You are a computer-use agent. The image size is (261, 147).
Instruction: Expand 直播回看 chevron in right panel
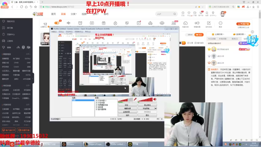click(x=245, y=34)
